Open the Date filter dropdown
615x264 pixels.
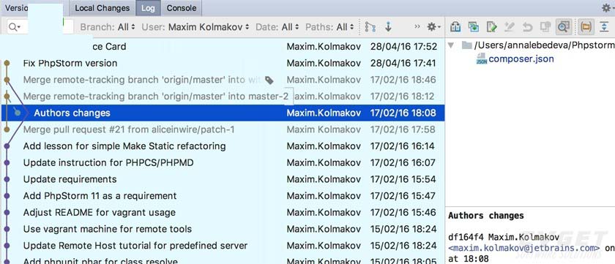pyautogui.click(x=277, y=27)
